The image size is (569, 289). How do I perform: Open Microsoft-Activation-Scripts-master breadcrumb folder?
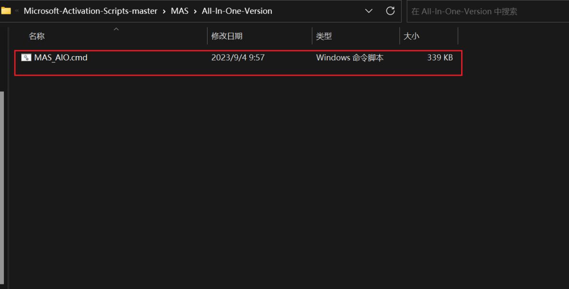click(90, 11)
